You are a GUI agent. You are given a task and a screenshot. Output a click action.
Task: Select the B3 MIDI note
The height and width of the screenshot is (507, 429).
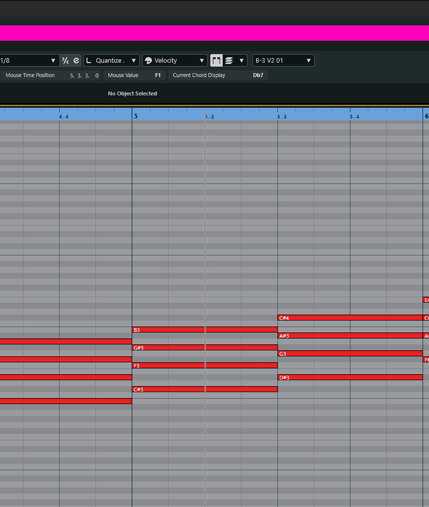point(167,330)
